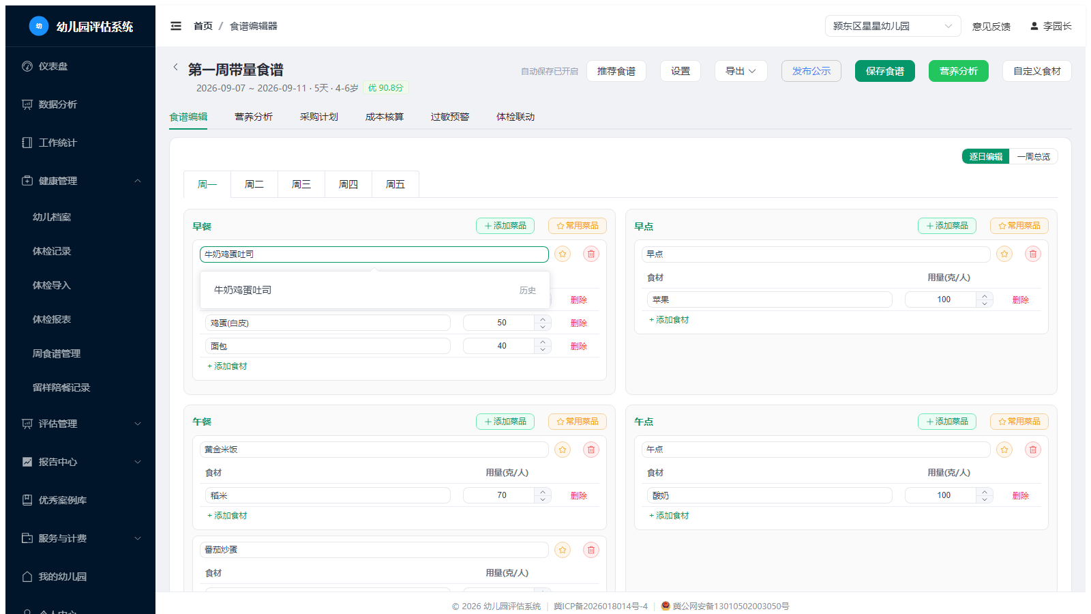The image size is (1091, 614).
Task: Open the 导出 export dropdown
Action: [x=741, y=71]
